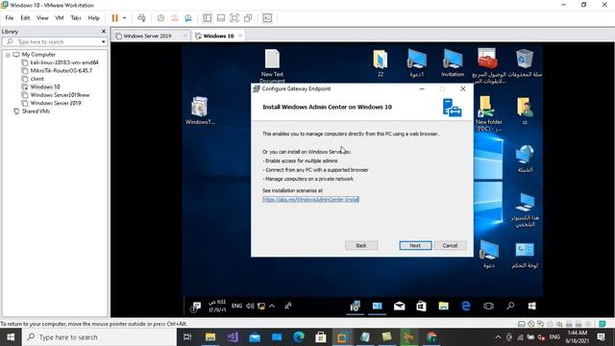Viewport: 615px width, 346px height.
Task: Open the View menu
Action: 42,18
